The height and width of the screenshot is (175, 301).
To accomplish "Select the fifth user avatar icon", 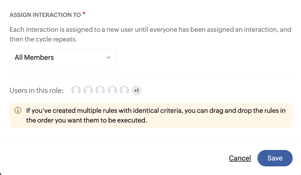I will coord(124,90).
